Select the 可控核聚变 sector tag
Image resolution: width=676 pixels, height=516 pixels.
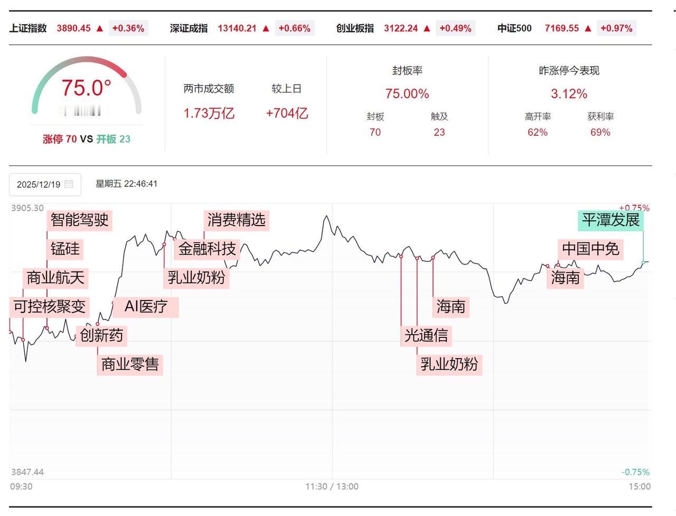tap(50, 306)
